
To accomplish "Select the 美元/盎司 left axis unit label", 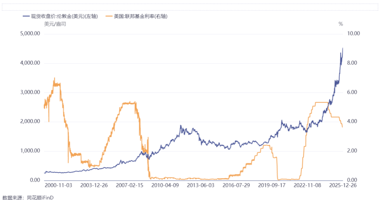I will (55, 24).
